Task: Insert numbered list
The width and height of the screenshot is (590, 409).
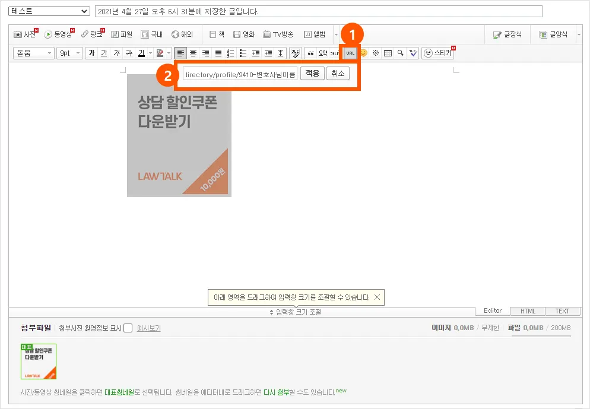Action: coord(231,53)
